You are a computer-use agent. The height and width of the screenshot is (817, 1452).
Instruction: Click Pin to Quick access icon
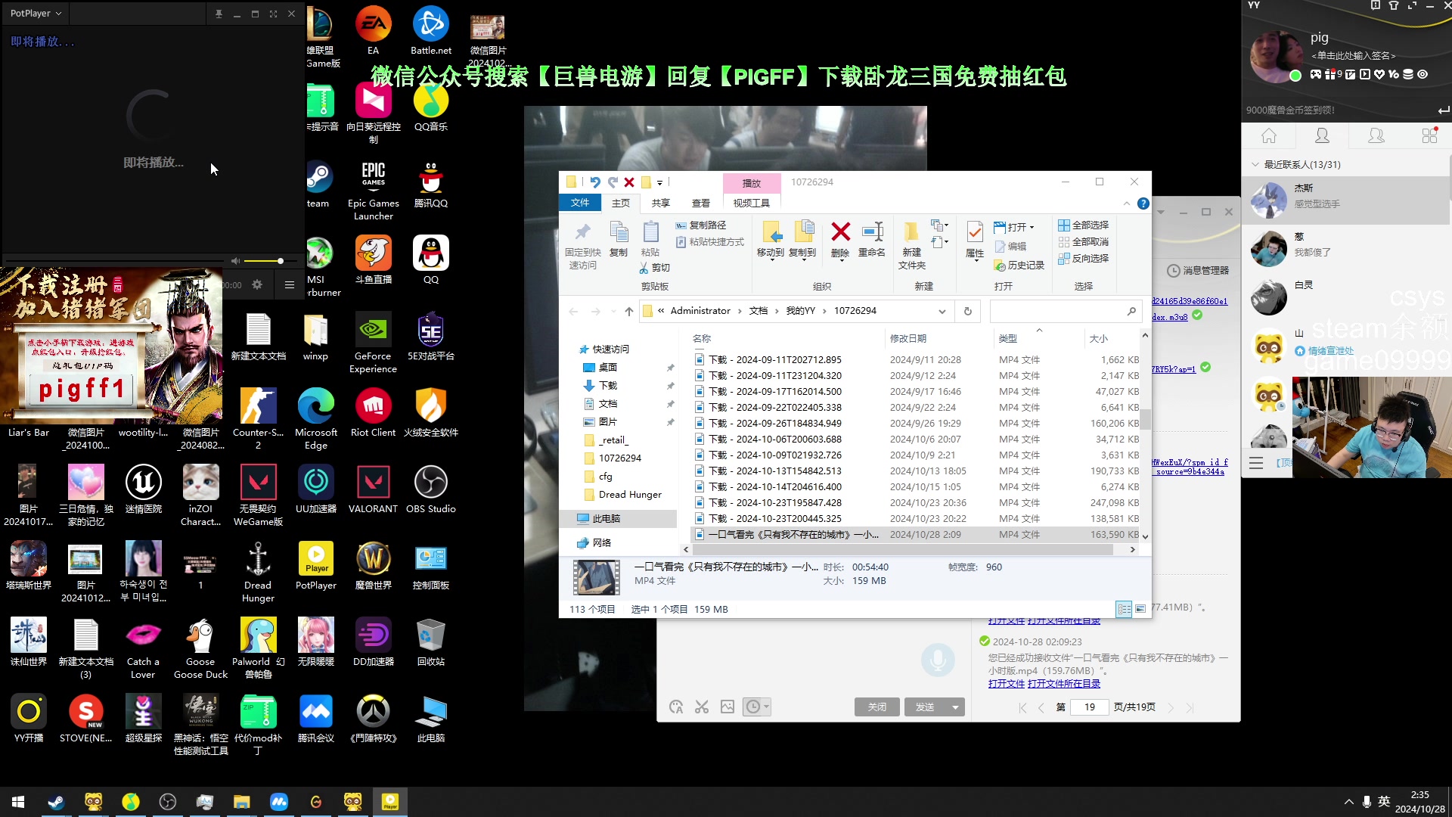coord(582,245)
